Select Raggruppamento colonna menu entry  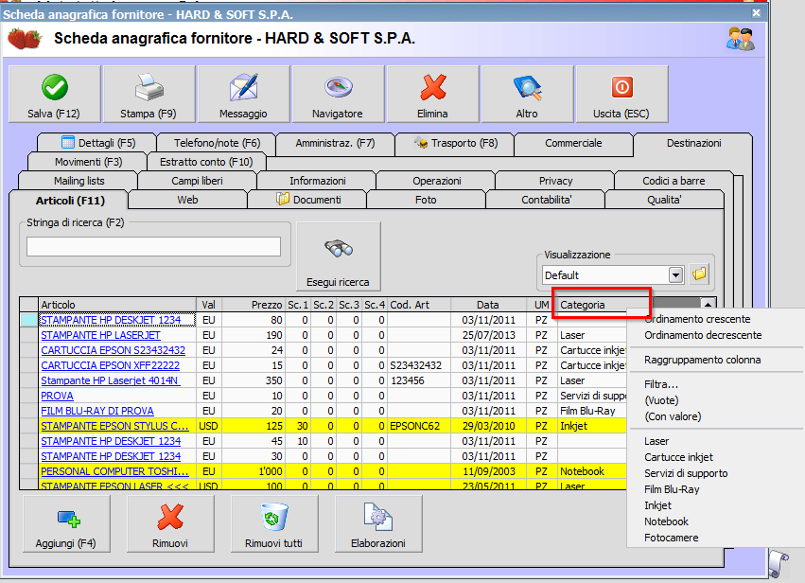click(x=702, y=360)
